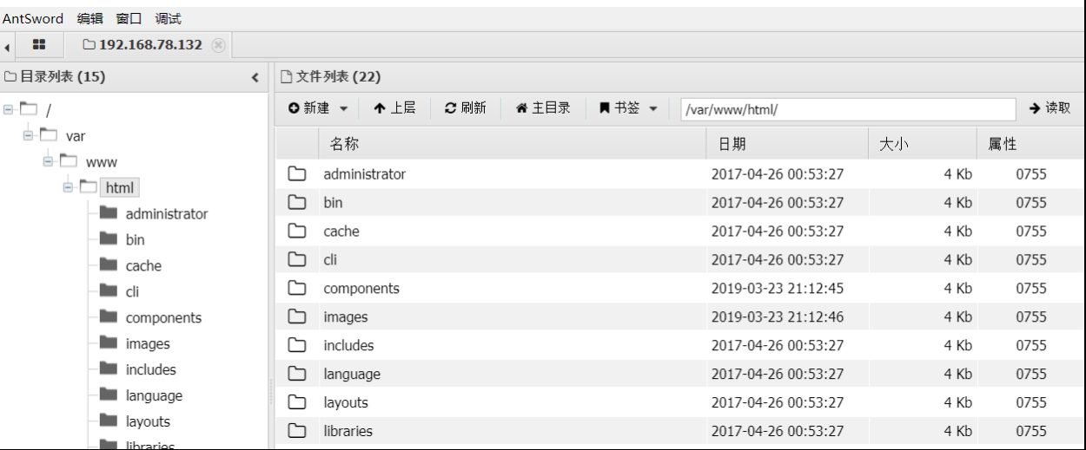Image resolution: width=1086 pixels, height=450 pixels.
Task: Click the left tab-scroll arrow
Action: click(7, 47)
